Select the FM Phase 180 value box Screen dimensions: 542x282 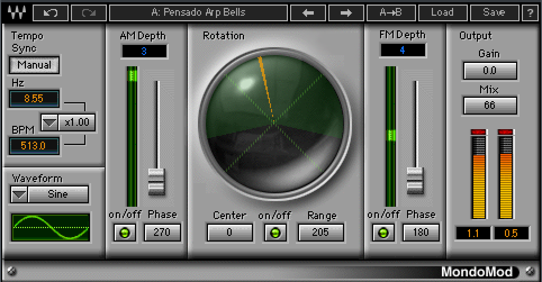(421, 233)
